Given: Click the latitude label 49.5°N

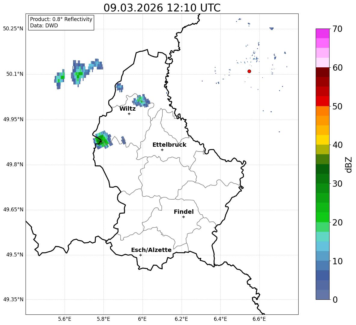Looking at the screenshot, I should (x=15, y=255).
